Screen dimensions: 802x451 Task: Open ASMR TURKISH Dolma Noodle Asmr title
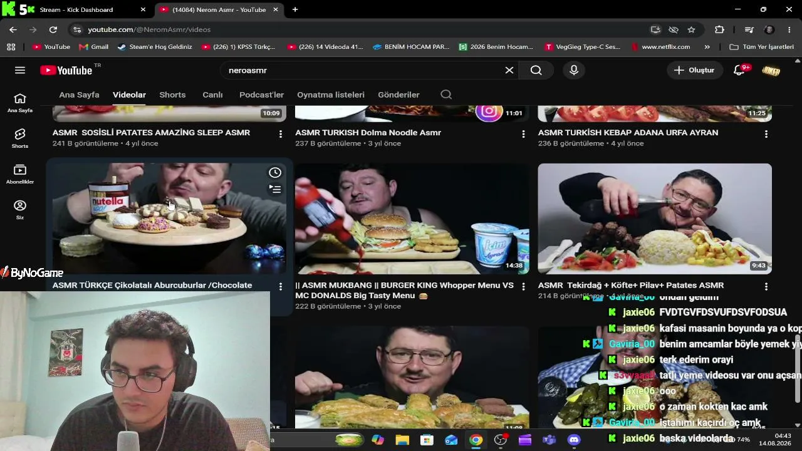pyautogui.click(x=368, y=133)
